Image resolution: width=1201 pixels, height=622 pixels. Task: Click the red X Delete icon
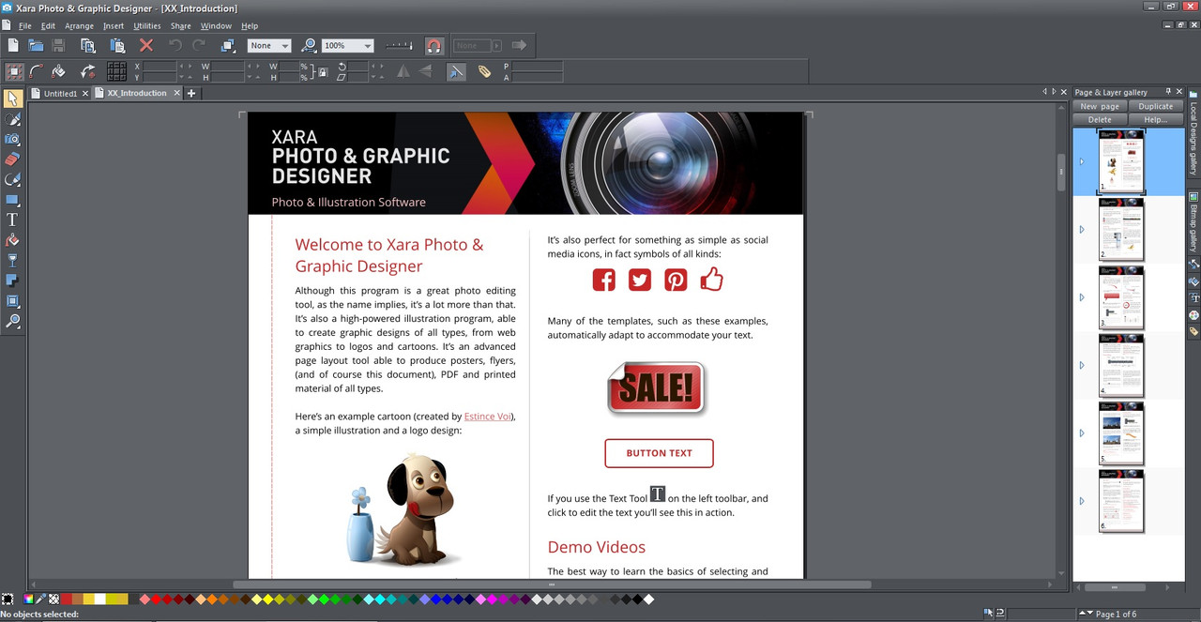coord(146,45)
